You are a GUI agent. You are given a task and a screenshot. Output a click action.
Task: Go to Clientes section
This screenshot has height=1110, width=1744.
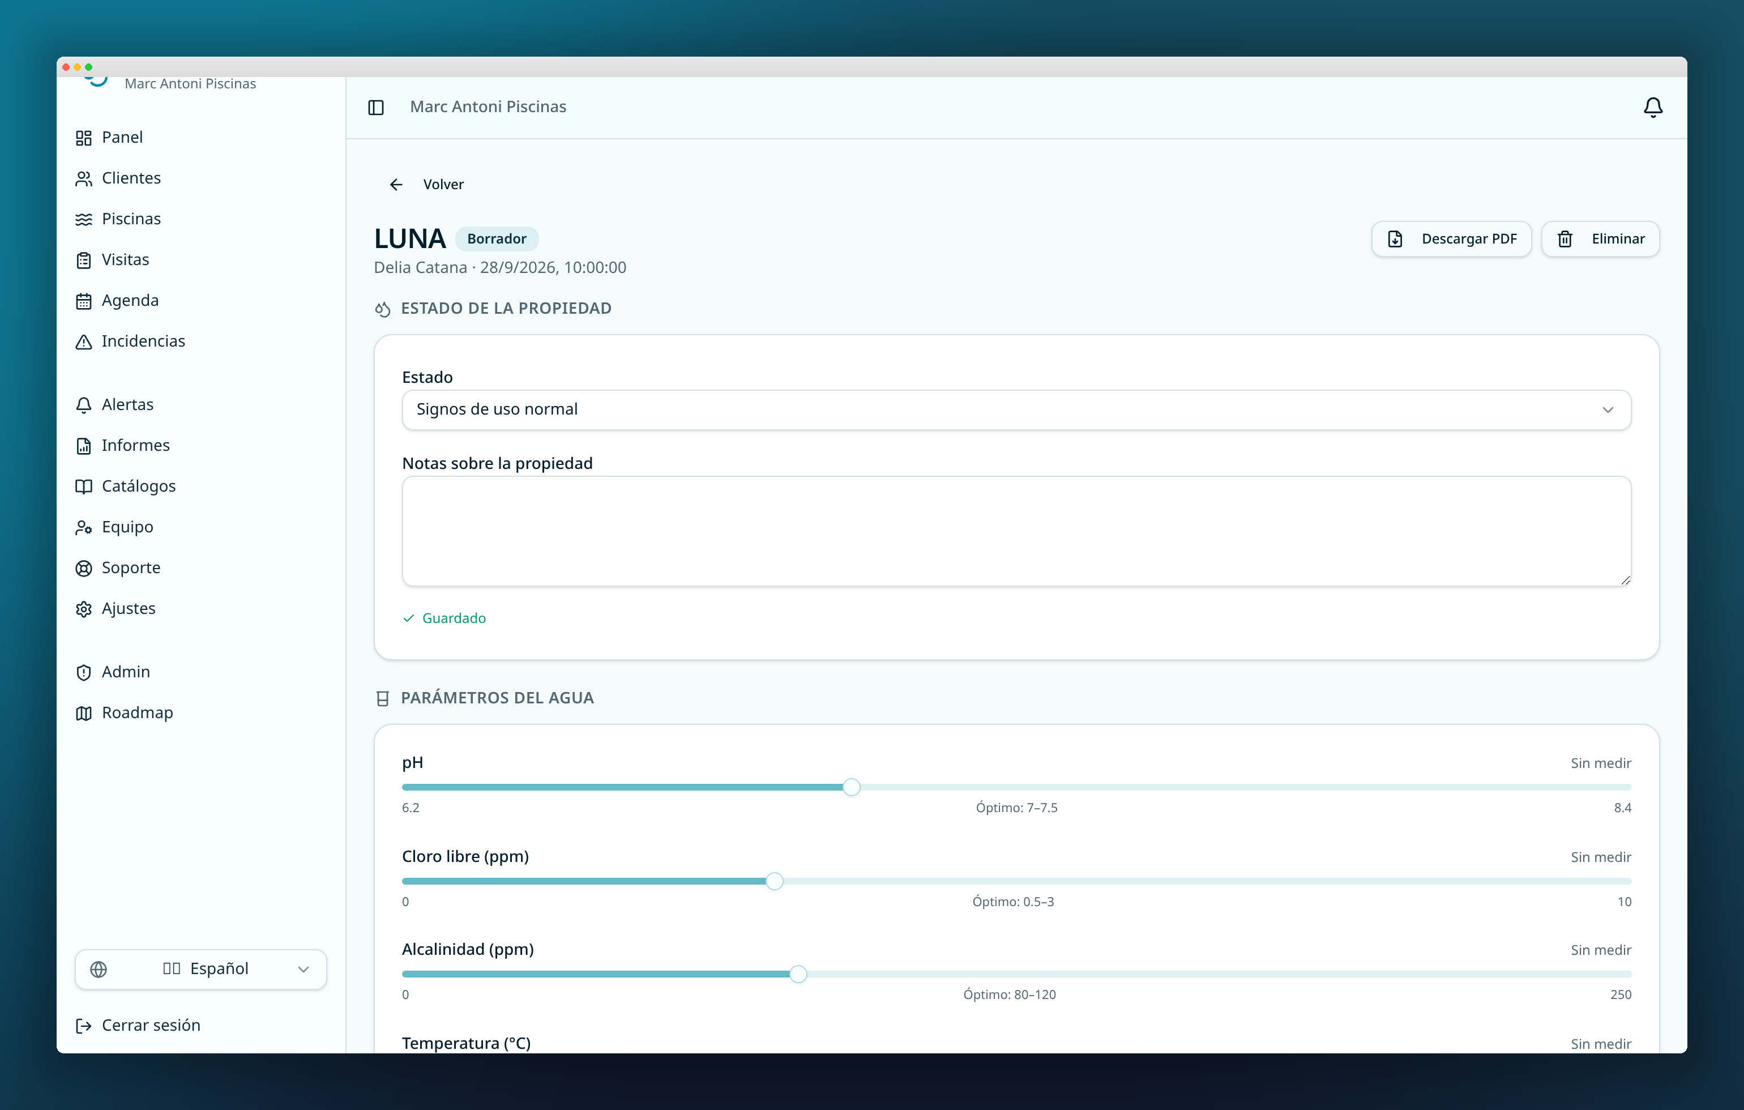pyautogui.click(x=131, y=178)
